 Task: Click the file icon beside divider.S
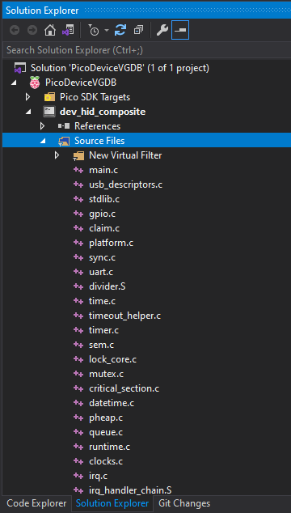[x=78, y=286]
